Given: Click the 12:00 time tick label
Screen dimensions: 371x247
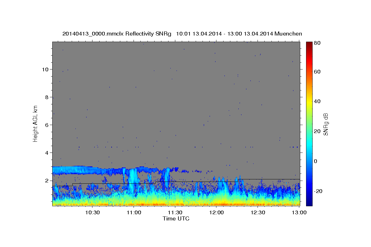Looking at the screenshot, I should click(216, 212).
